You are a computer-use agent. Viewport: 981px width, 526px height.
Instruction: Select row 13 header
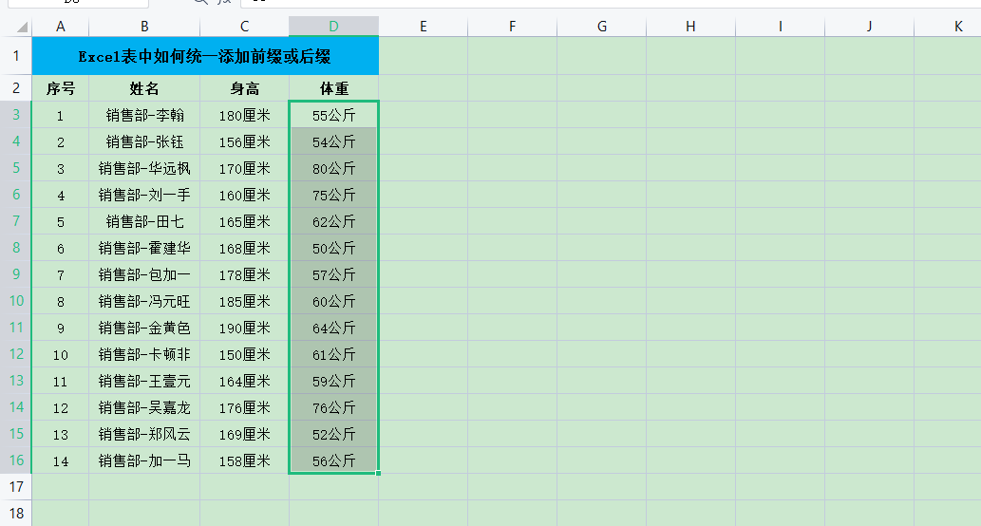coord(15,381)
